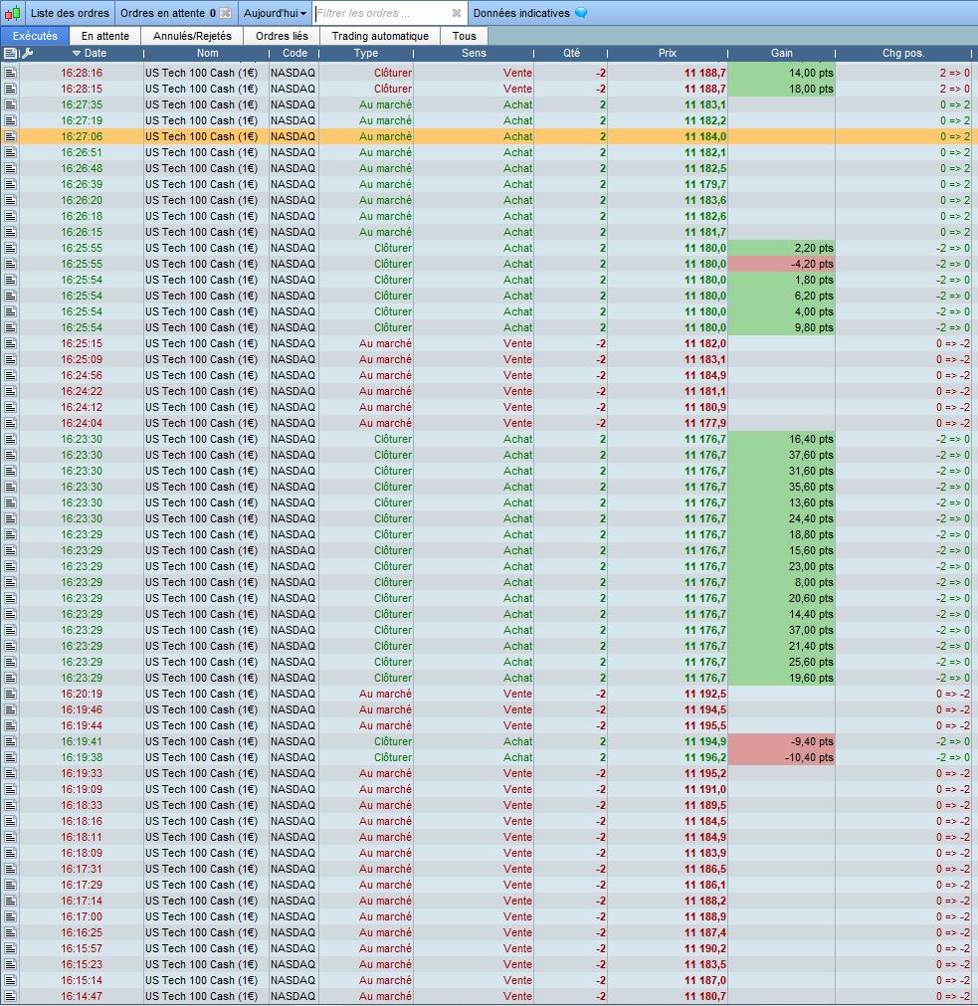Sort by the Type column header

tap(366, 54)
